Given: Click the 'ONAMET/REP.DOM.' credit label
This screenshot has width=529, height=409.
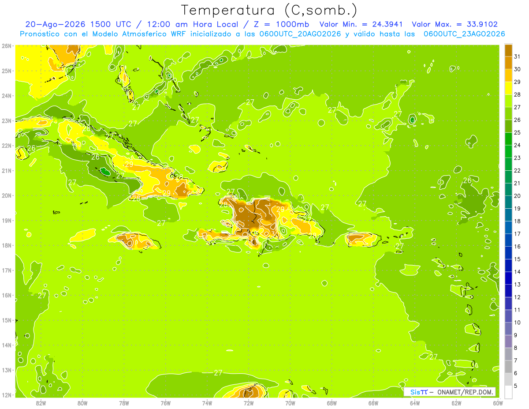Looking at the screenshot, I should point(466,392).
